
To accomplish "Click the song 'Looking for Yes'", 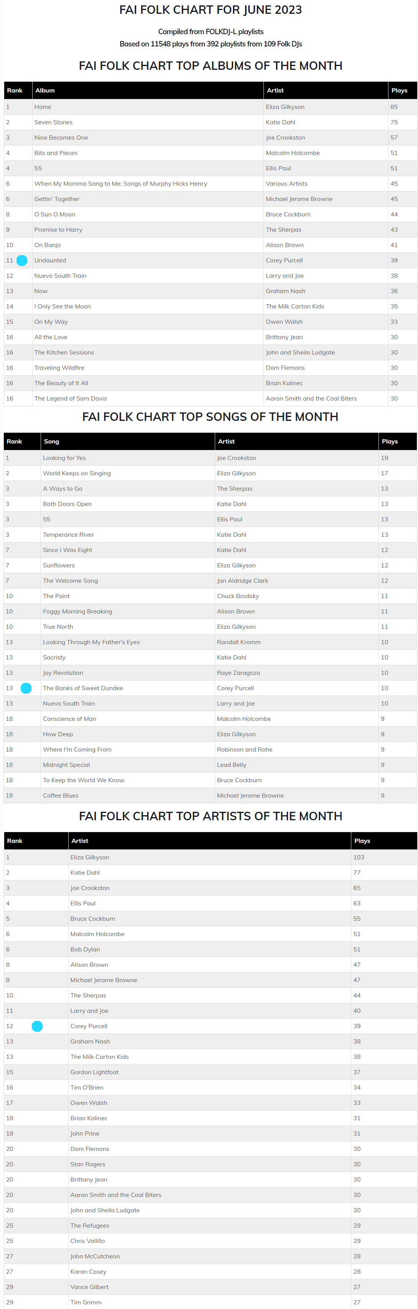I will click(64, 458).
